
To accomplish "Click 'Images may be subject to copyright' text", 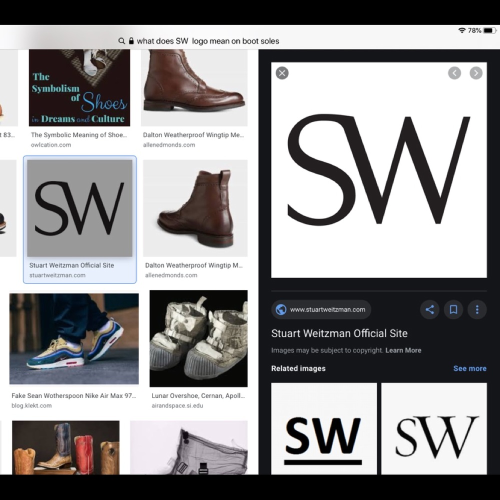I will pos(327,350).
